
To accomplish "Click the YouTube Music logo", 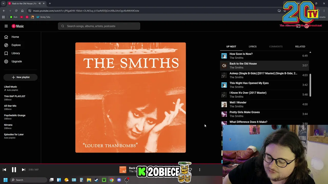I will point(18,26).
